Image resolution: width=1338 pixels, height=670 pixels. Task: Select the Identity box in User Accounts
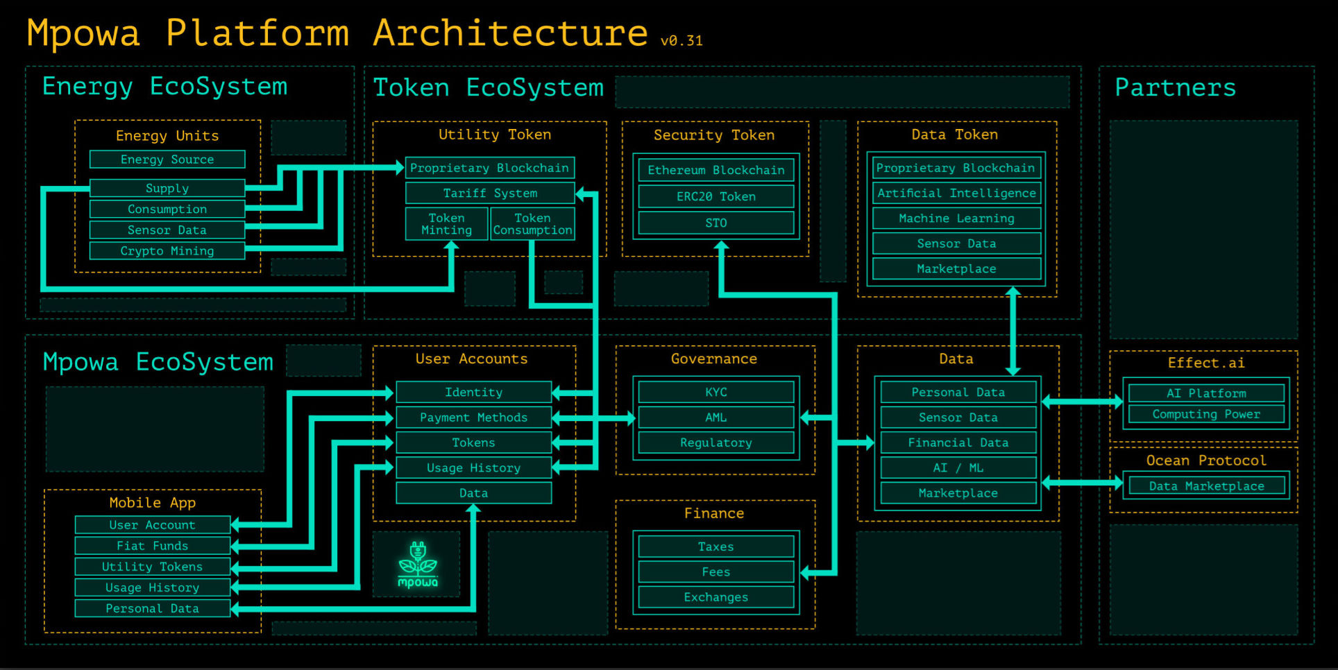474,392
